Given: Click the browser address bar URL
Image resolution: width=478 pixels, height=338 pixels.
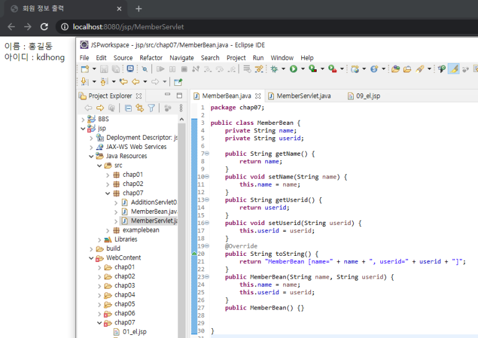Looking at the screenshot, I should (128, 27).
